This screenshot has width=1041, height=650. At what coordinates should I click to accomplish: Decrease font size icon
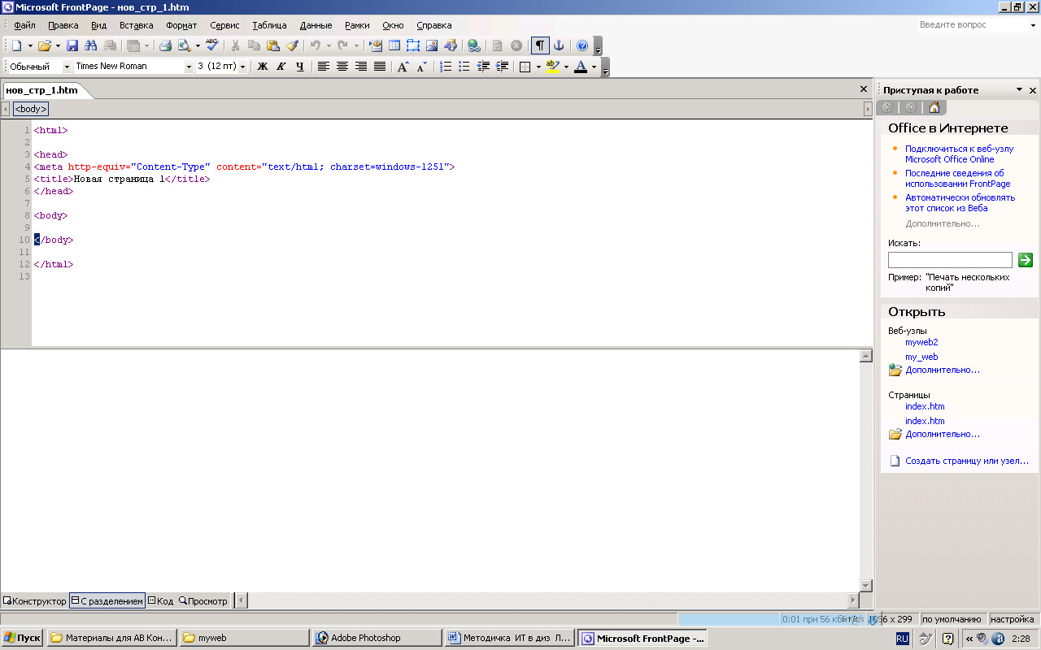click(421, 67)
